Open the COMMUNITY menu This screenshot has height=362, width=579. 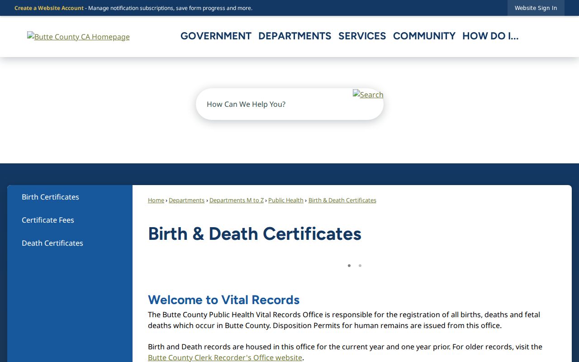pyautogui.click(x=424, y=36)
